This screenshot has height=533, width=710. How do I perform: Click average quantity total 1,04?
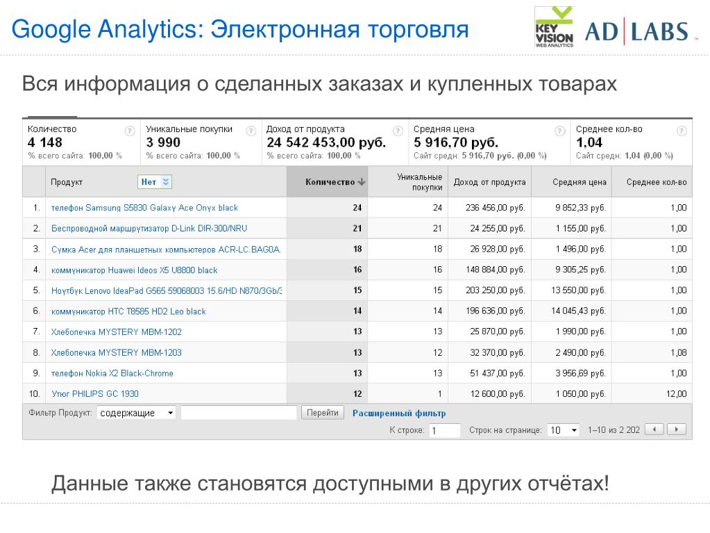589,142
